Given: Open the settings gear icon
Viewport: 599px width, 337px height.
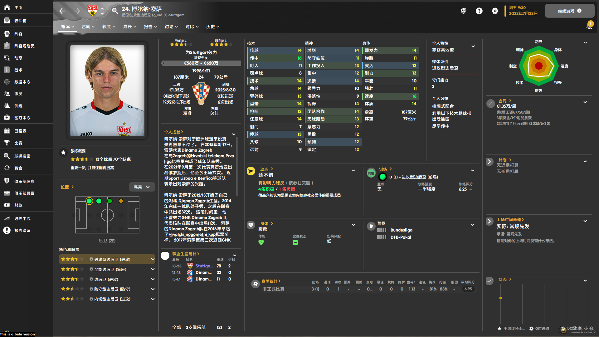Looking at the screenshot, I should click(495, 11).
